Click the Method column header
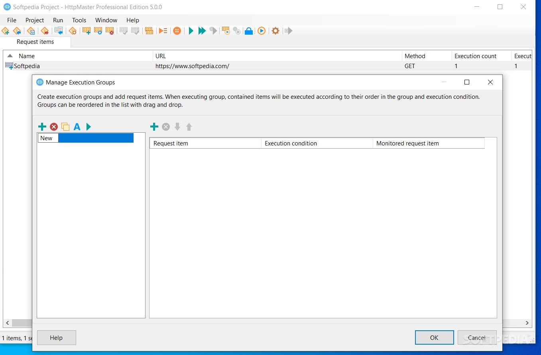The image size is (541, 355). [x=427, y=56]
